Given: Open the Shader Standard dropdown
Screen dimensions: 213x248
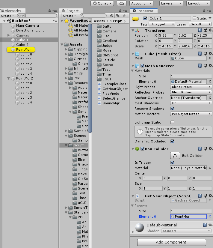Looking at the screenshot, I should pyautogui.click(x=186, y=231).
